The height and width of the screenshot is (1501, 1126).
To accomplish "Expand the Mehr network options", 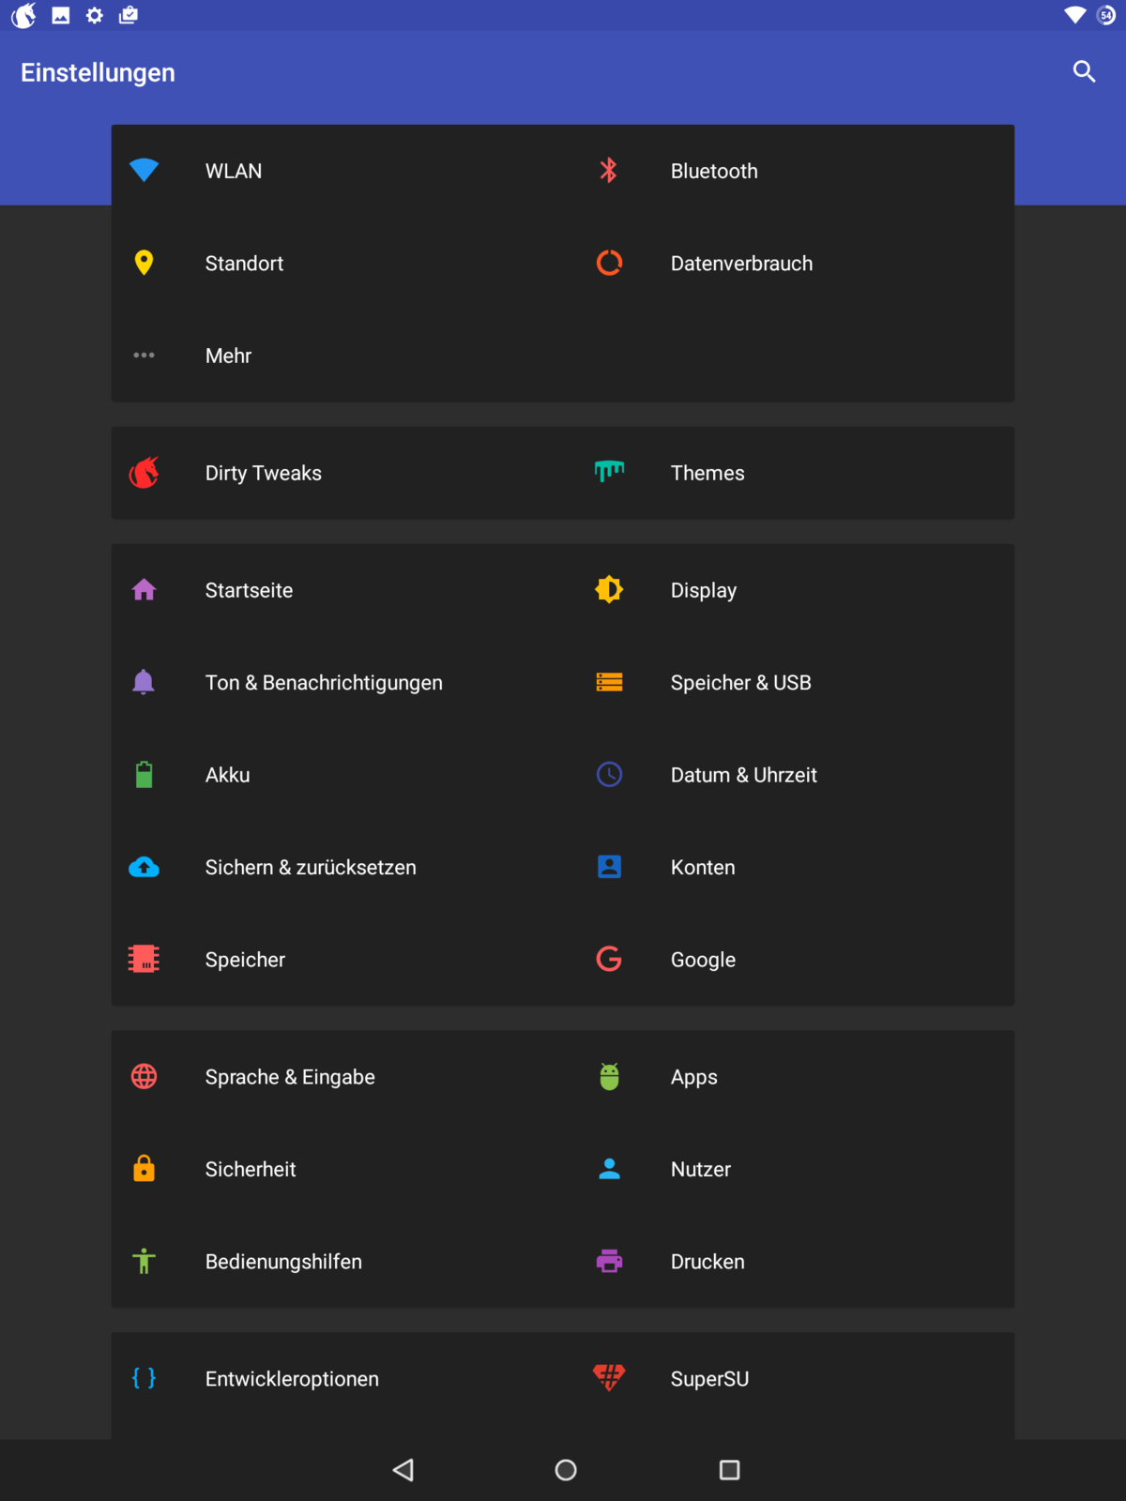I will pos(228,356).
